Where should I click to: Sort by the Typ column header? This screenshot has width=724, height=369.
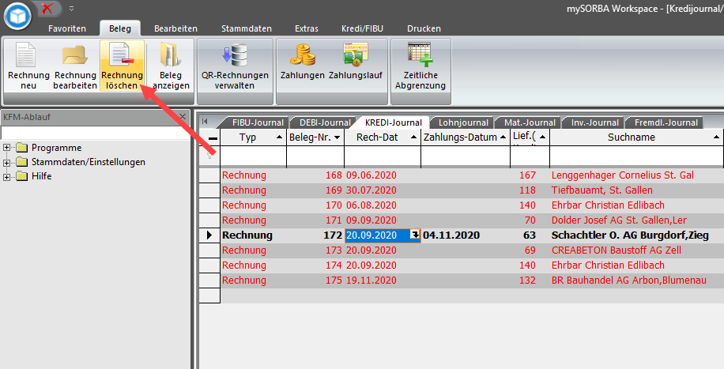point(254,137)
